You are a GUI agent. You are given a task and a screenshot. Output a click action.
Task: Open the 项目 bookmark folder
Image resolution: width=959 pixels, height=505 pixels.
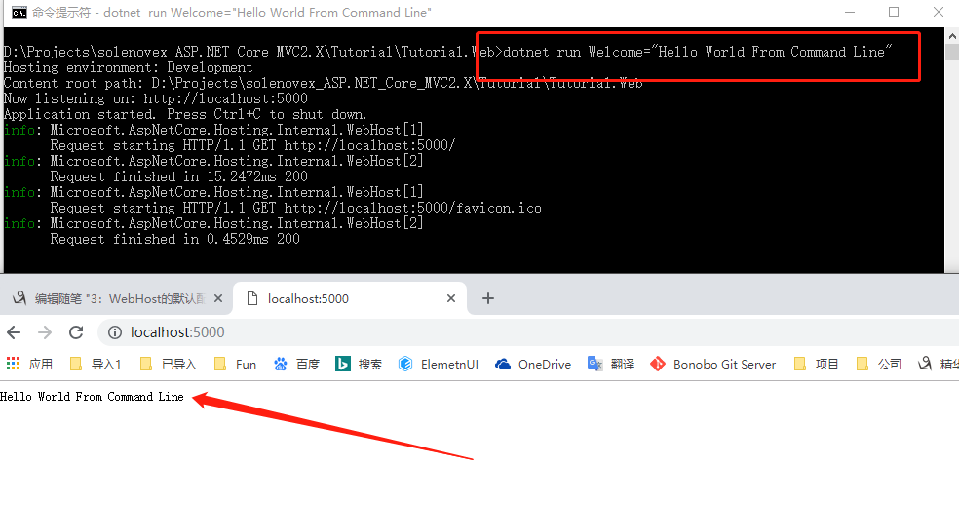coord(816,365)
